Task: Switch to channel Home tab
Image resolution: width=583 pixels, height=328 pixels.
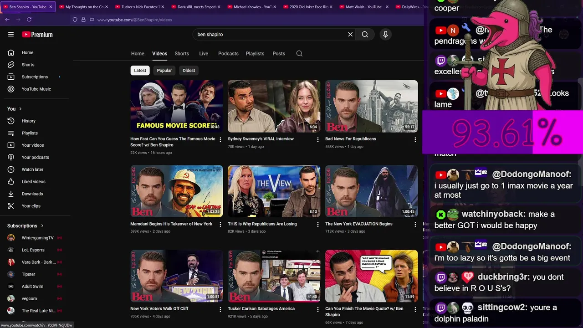Action: (x=138, y=53)
